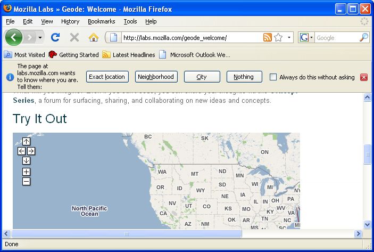This screenshot has width=374, height=252.
Task: Click the URL address field
Action: pyautogui.click(x=192, y=38)
